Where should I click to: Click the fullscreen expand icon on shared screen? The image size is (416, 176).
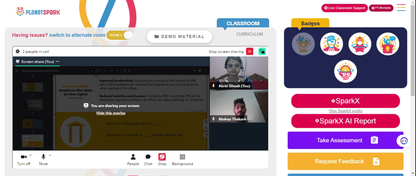pyautogui.click(x=206, y=128)
